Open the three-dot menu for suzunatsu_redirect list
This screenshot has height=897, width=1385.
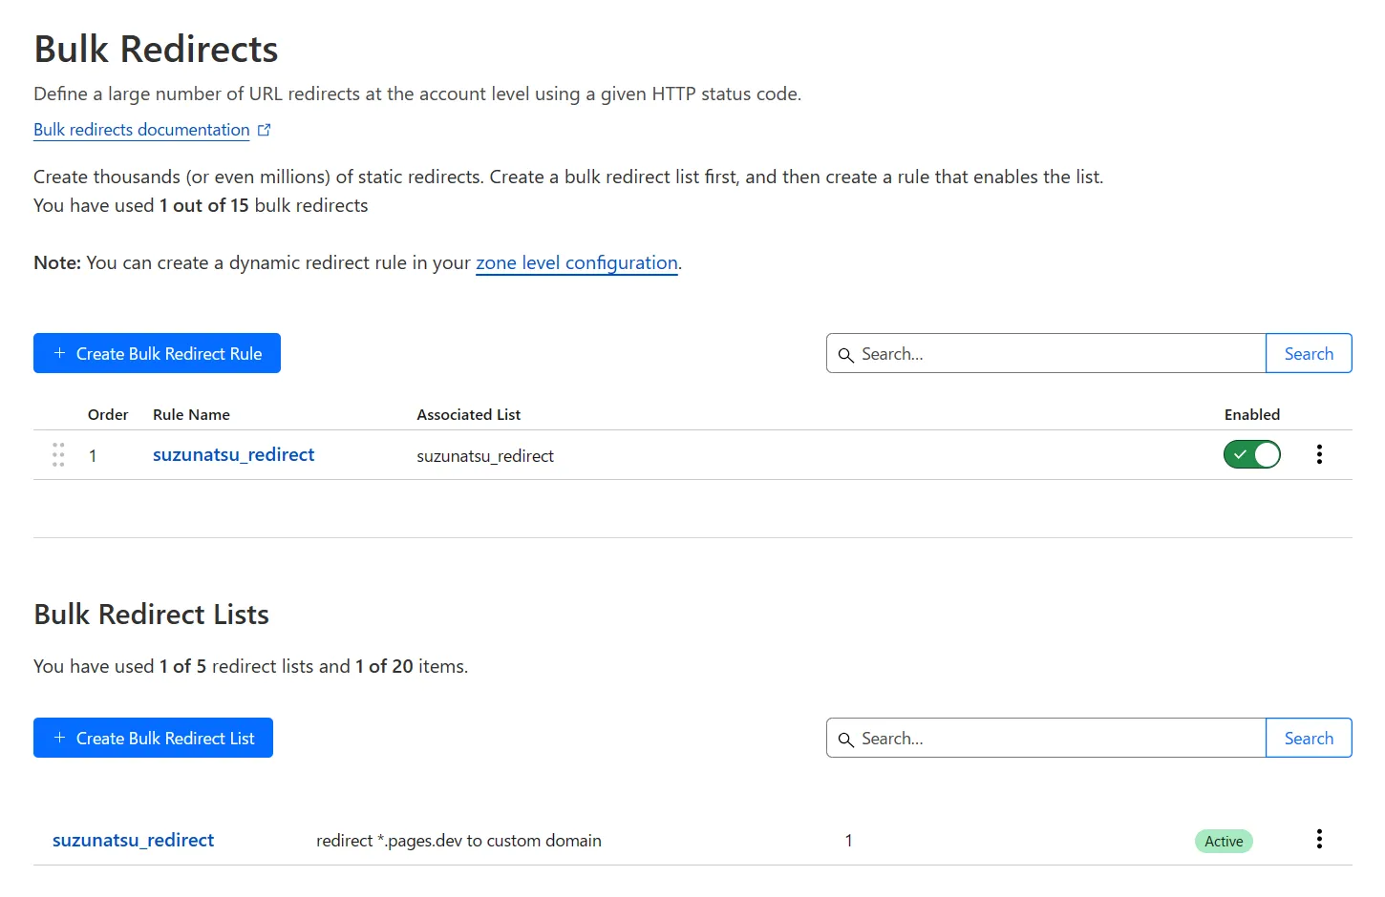1319,839
